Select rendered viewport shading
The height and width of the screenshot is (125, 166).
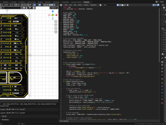54,5
